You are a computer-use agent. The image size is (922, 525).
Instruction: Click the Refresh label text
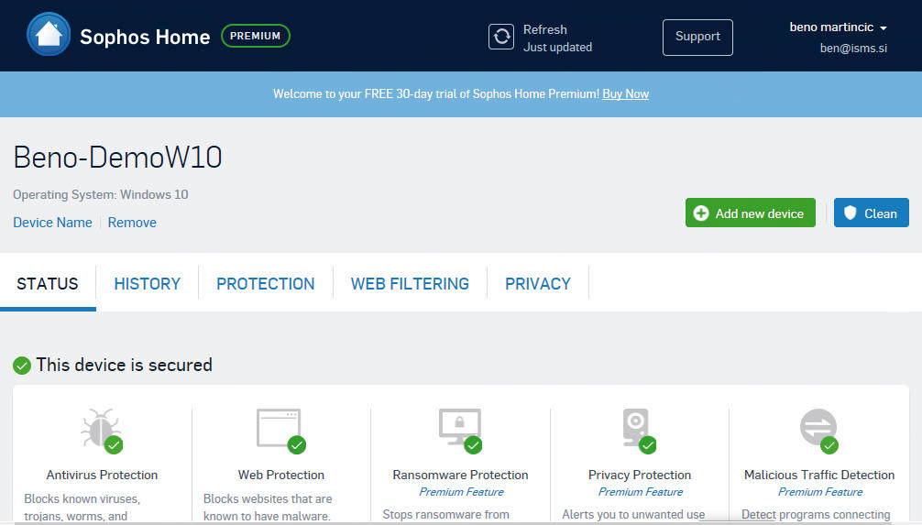(545, 29)
